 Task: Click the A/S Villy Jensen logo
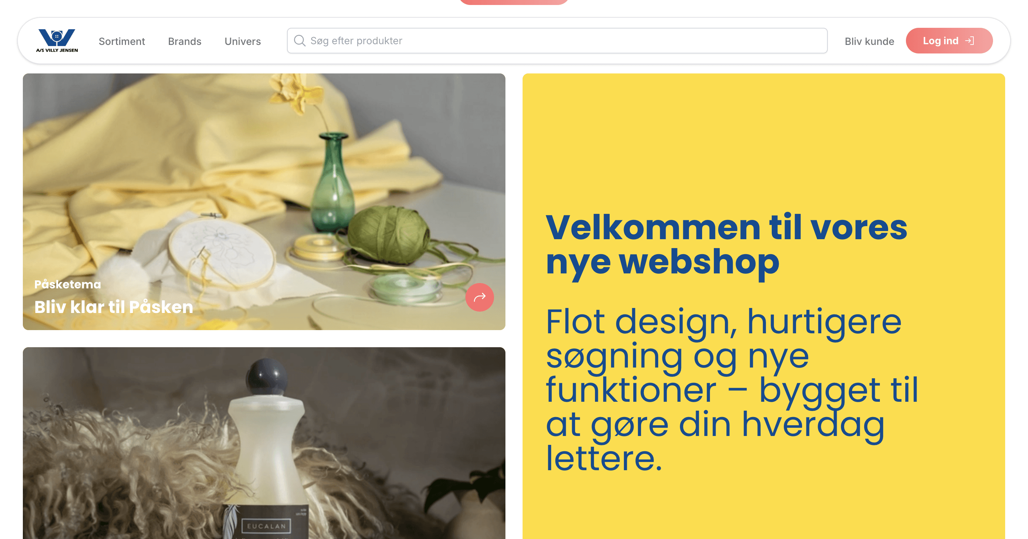pyautogui.click(x=57, y=40)
